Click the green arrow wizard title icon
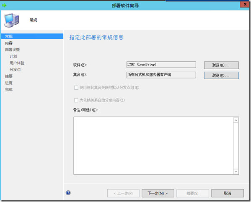 [4, 5]
